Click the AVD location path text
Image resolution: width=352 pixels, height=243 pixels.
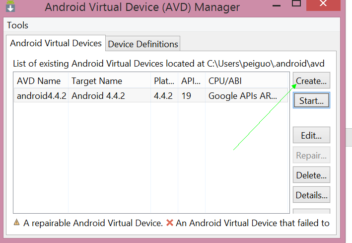pyautogui.click(x=266, y=64)
